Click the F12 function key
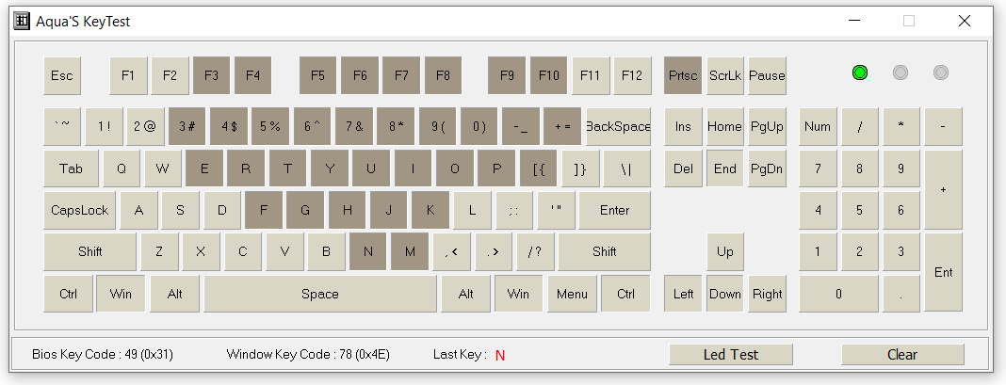 pyautogui.click(x=632, y=75)
